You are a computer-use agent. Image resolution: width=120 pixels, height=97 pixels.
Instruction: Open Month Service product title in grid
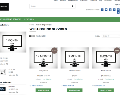(106, 70)
